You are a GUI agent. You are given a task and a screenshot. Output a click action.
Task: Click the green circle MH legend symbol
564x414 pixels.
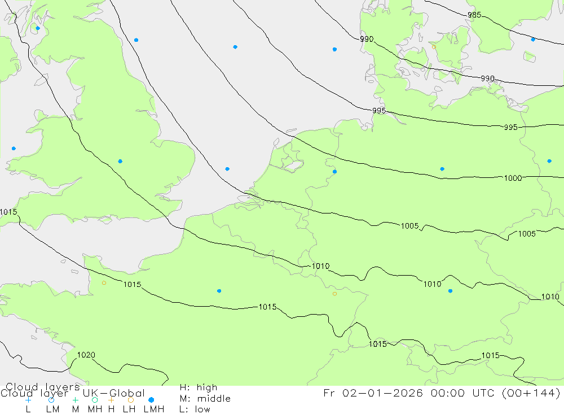click(95, 400)
